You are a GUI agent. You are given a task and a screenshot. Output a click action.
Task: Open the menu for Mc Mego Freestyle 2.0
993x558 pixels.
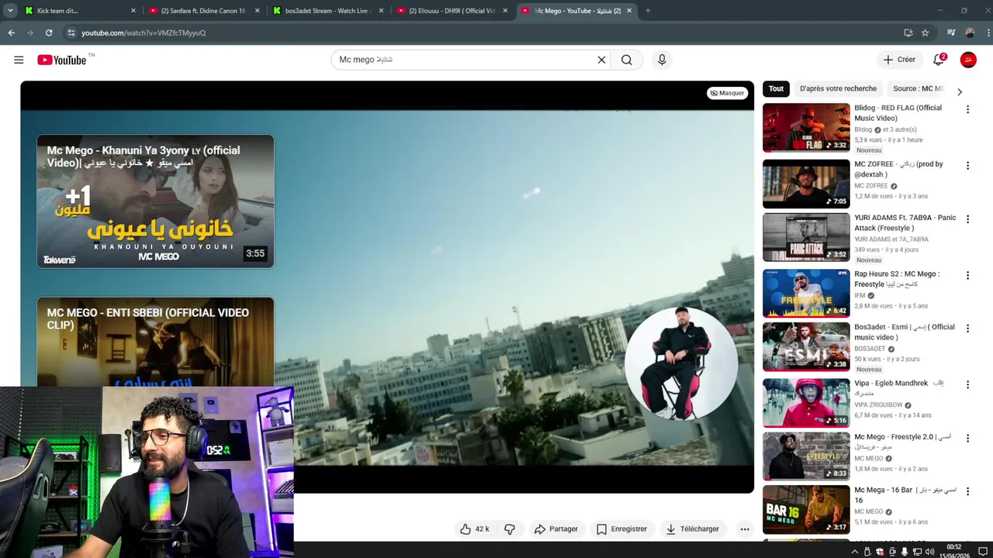(x=967, y=439)
